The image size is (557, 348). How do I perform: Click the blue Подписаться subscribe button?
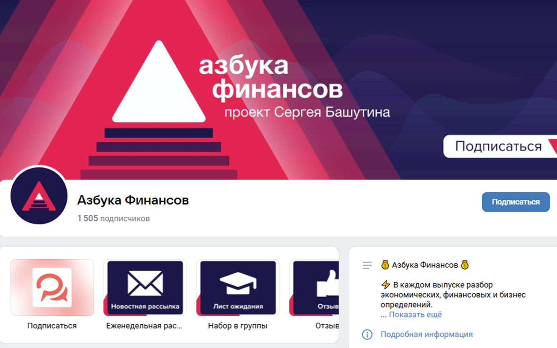[x=515, y=202]
